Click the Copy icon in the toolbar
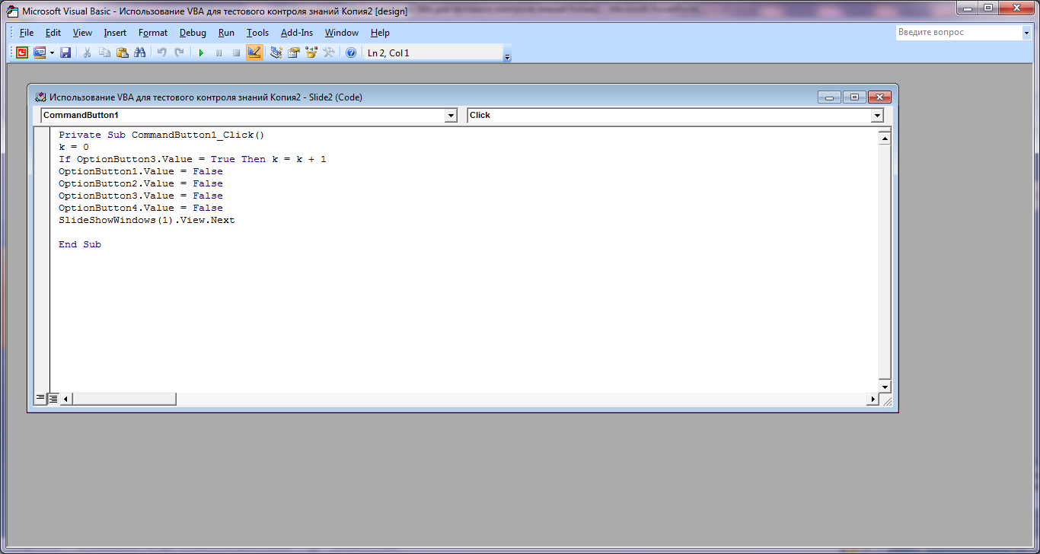1040x554 pixels. (105, 53)
